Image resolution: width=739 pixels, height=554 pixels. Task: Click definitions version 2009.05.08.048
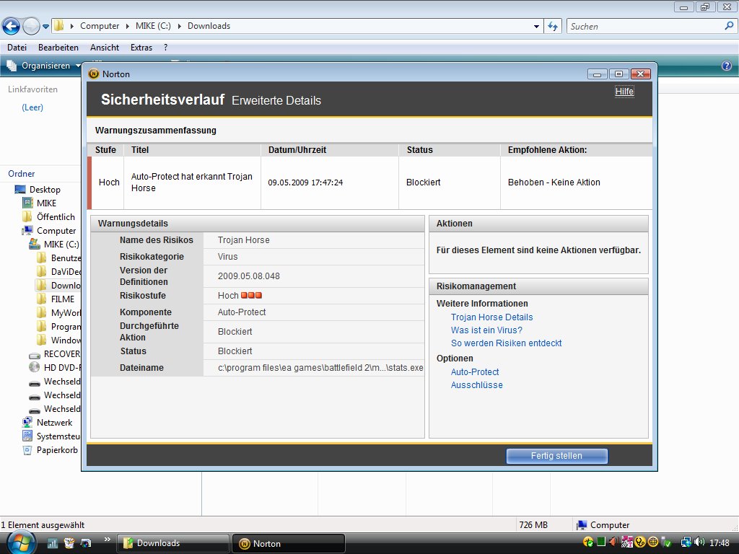click(x=249, y=276)
